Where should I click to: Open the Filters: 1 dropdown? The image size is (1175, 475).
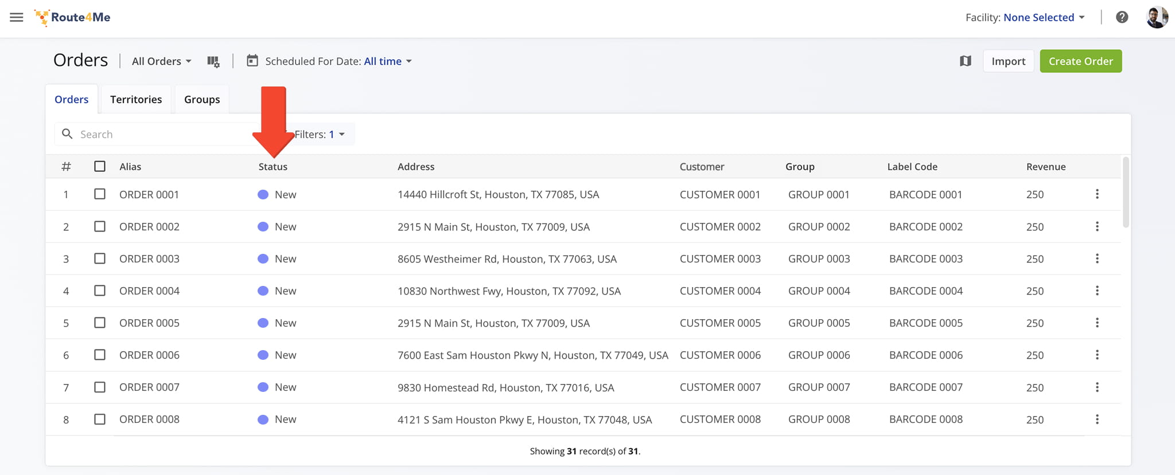[x=320, y=134]
